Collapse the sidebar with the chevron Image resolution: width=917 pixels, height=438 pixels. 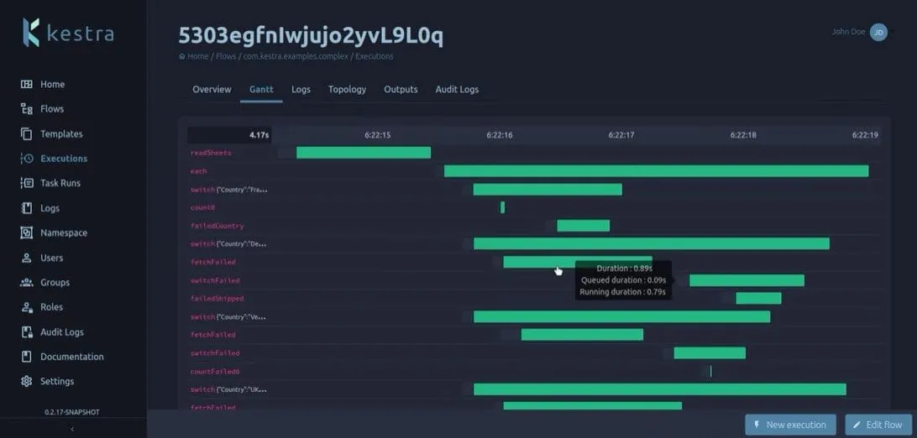click(72, 430)
